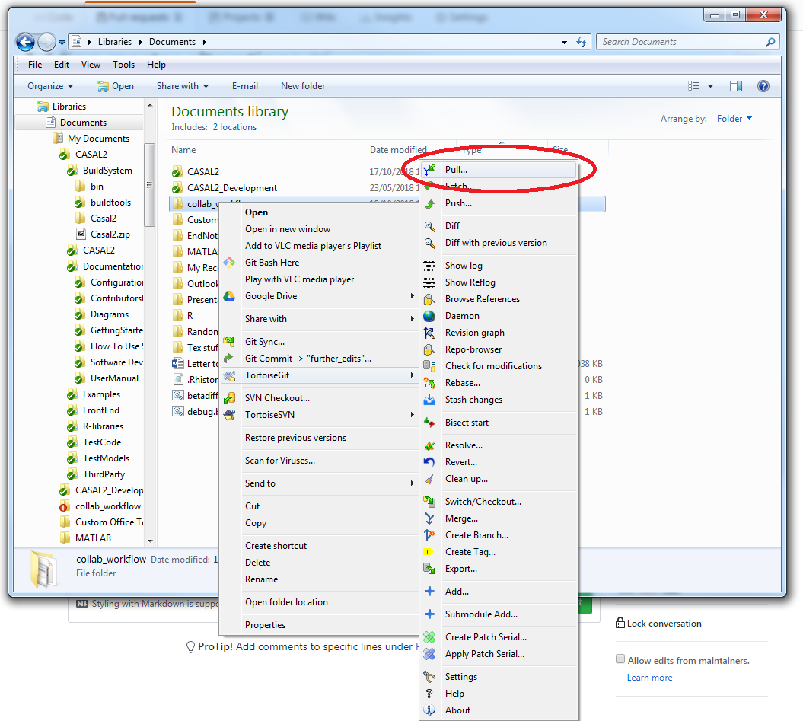
Task: Click the Merge icon
Action: point(430,518)
